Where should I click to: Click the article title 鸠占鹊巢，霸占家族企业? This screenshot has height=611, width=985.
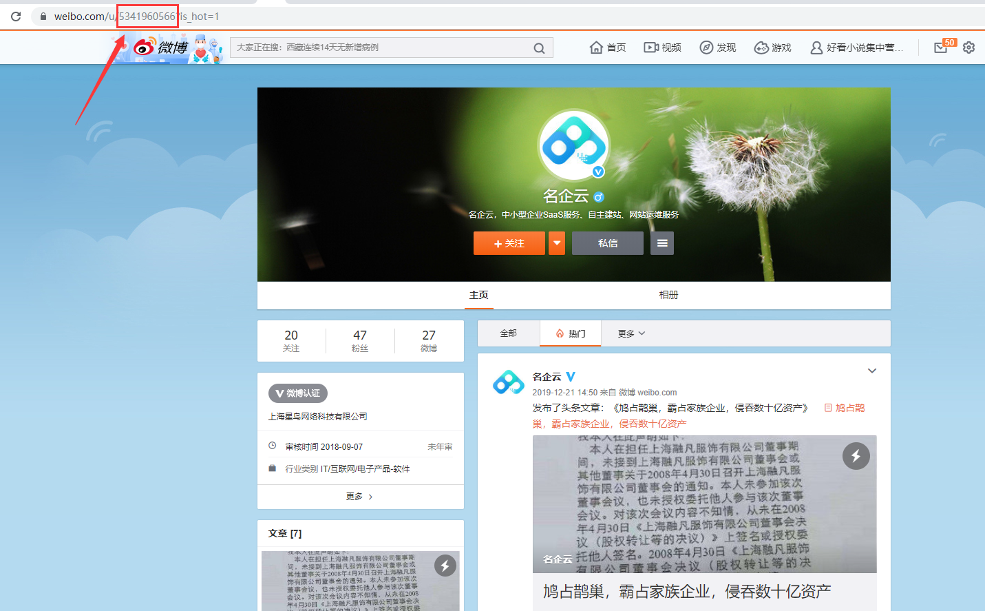(687, 591)
